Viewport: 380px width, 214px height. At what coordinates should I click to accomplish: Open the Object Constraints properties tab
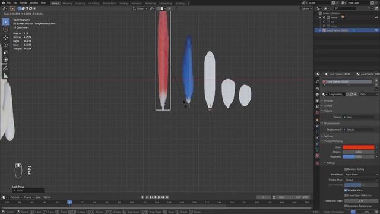(x=317, y=144)
